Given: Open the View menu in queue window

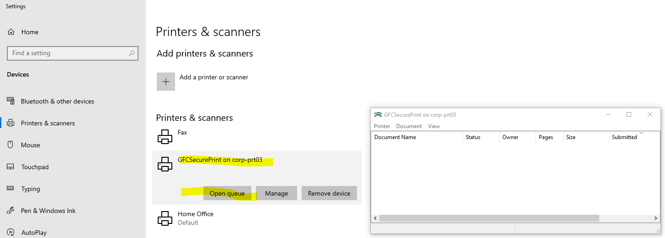Looking at the screenshot, I should coord(434,126).
